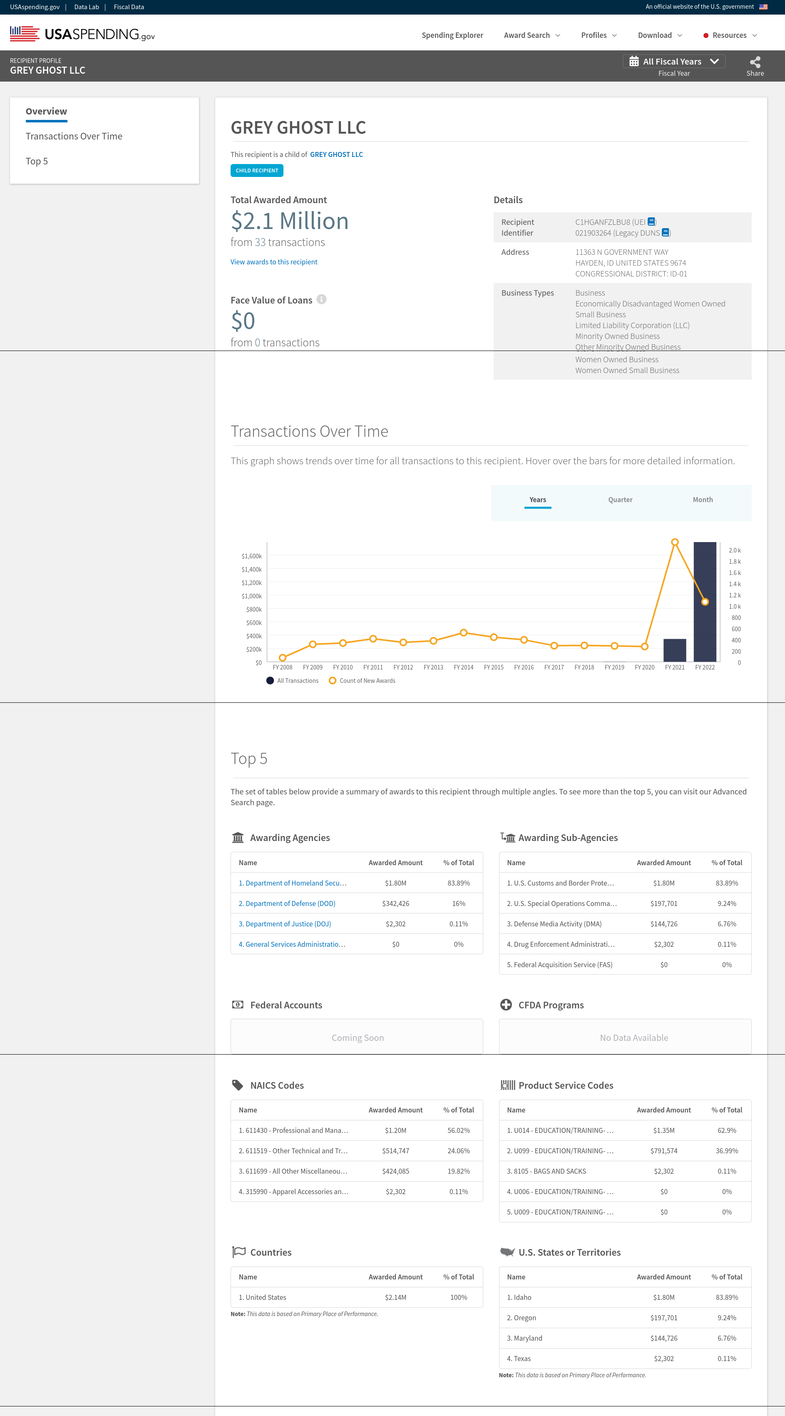Click U.S. Customs and Border Protection row
Screen dimensions: 785x1416
(x=625, y=883)
